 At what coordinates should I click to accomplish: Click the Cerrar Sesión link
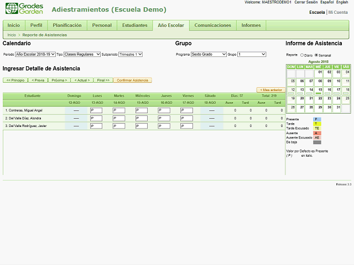click(x=306, y=2)
